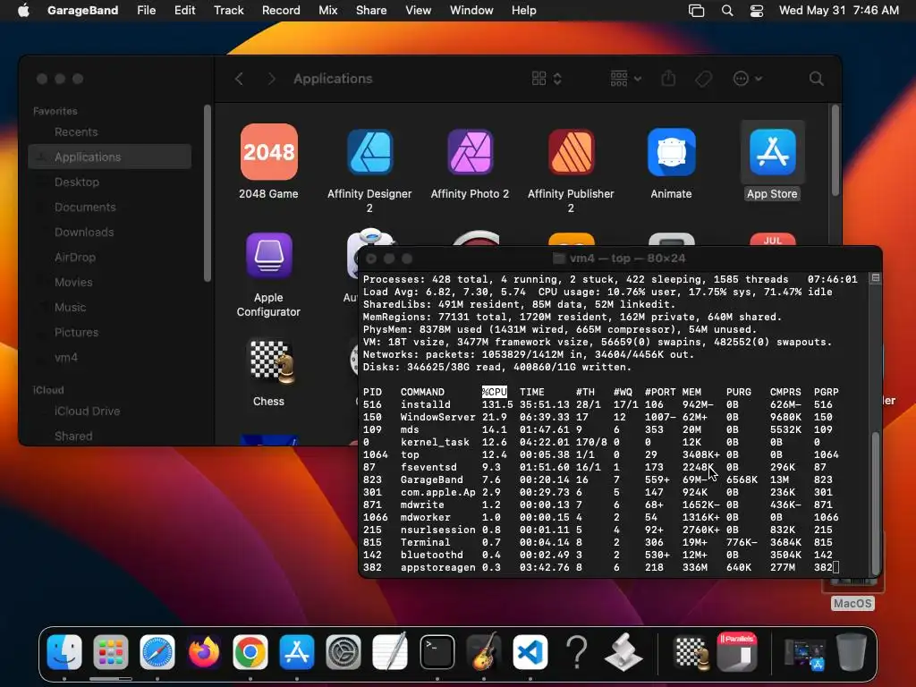
Task: Open Affinity Publisher 2 app icon
Action: click(x=571, y=152)
